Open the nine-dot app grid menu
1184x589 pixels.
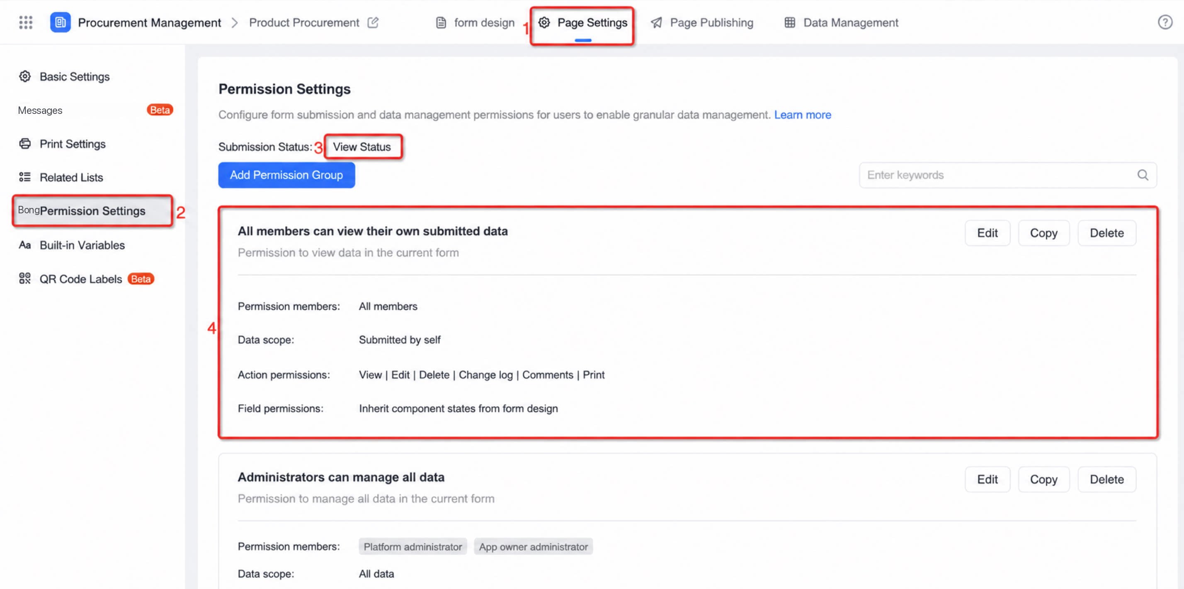click(26, 22)
